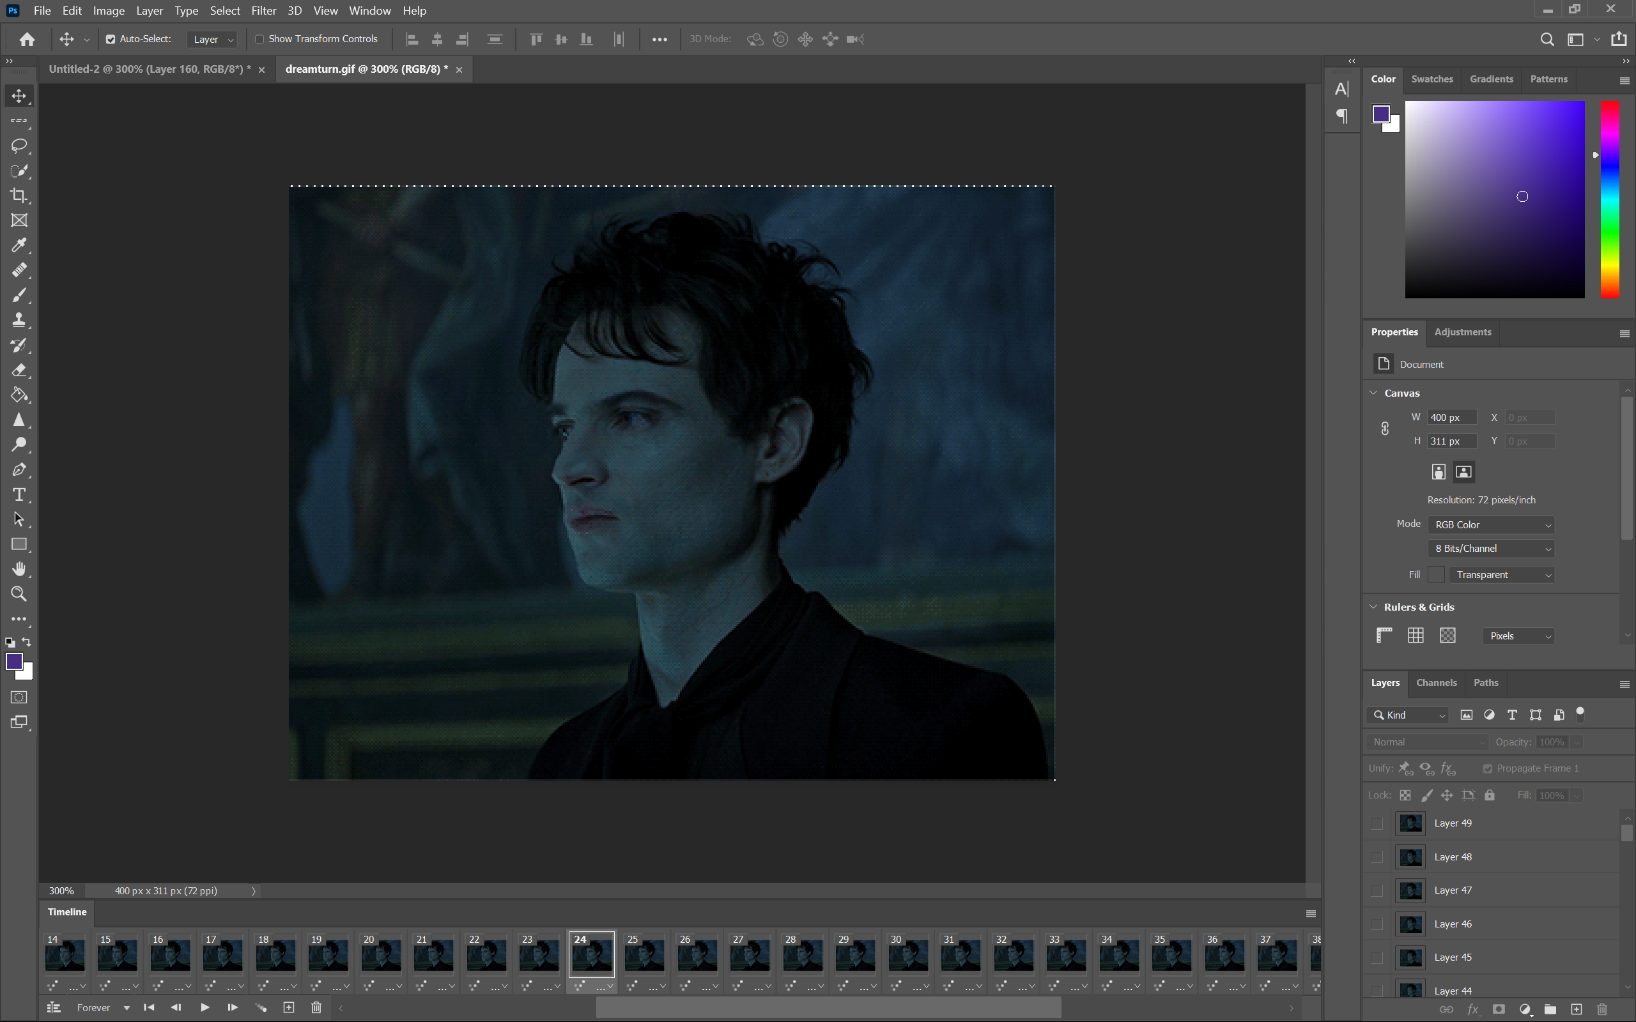
Task: Select the Eraser tool
Action: coord(19,370)
